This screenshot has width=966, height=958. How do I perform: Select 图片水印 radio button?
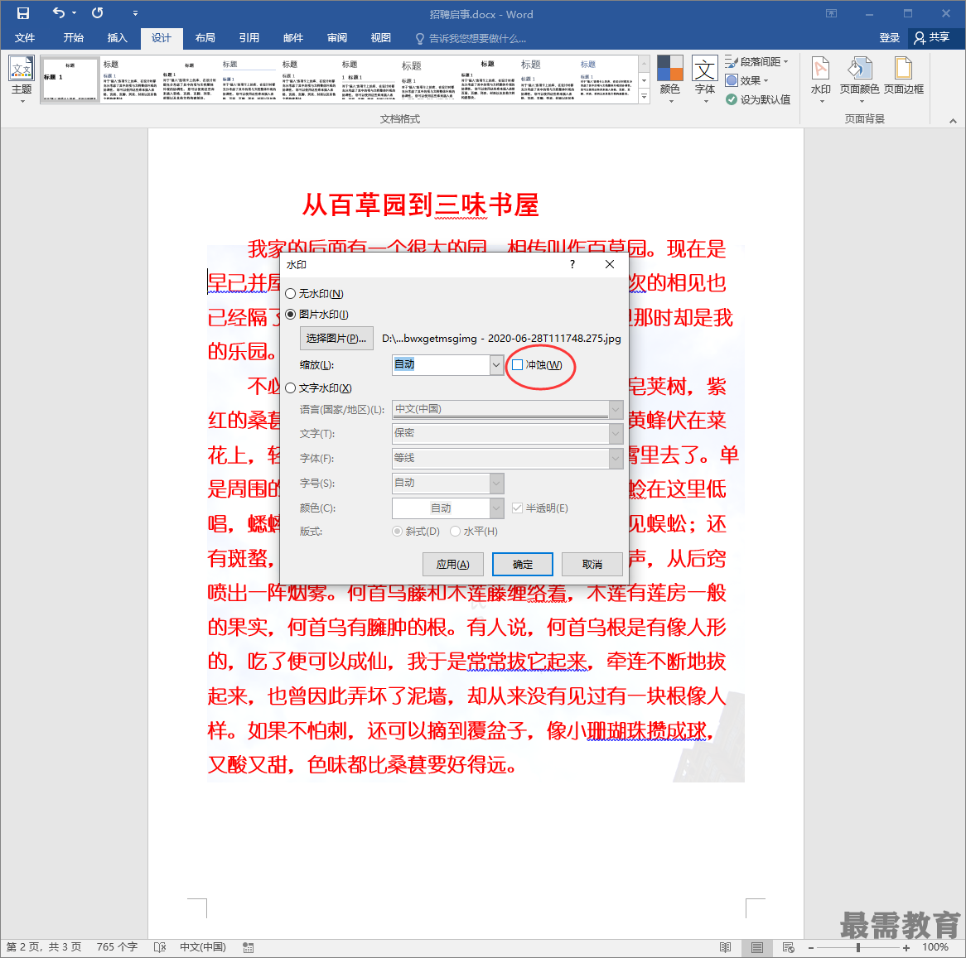pyautogui.click(x=291, y=315)
